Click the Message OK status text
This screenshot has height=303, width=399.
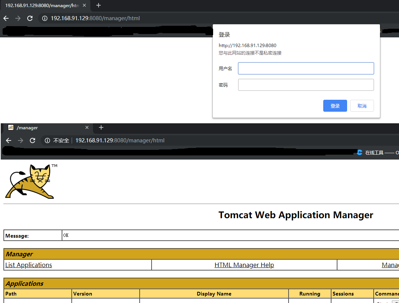pos(66,235)
